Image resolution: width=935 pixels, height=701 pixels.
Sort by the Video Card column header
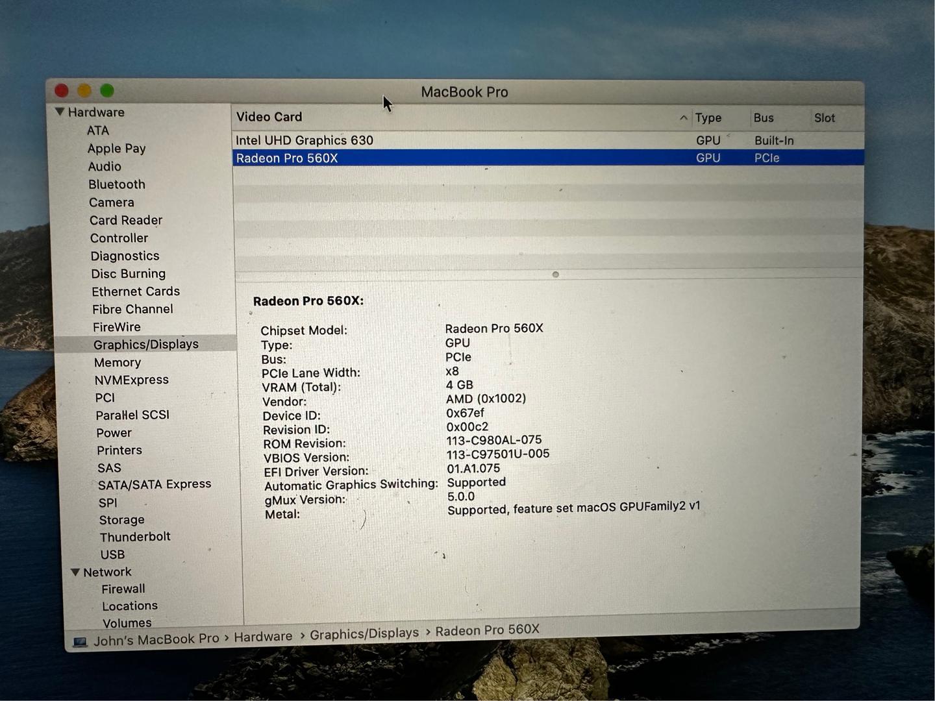(269, 117)
